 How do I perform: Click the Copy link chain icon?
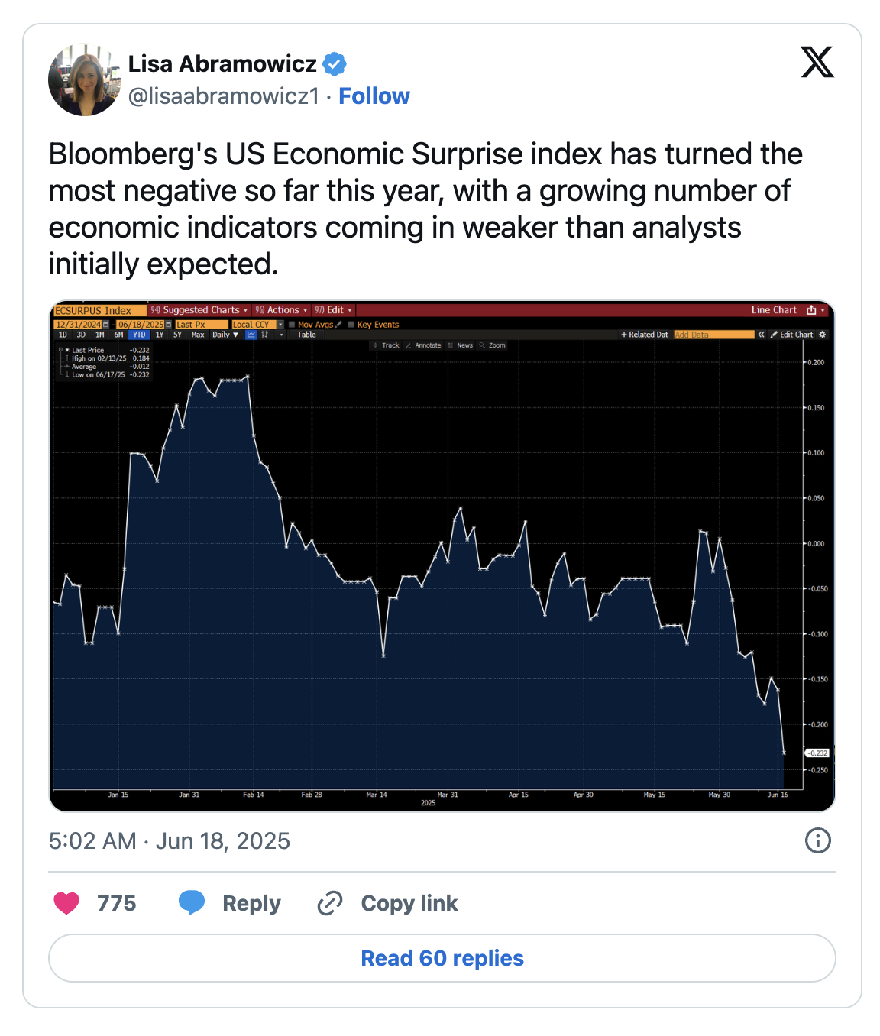[330, 903]
